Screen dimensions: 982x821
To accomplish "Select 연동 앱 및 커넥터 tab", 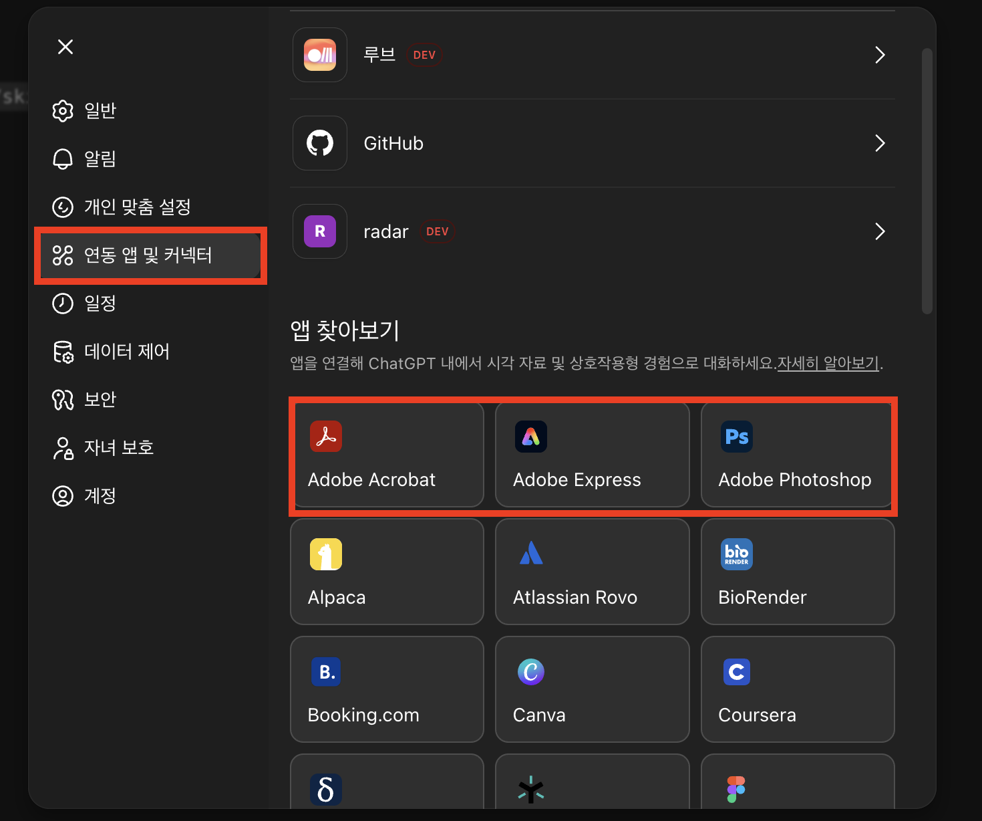I will (x=150, y=255).
